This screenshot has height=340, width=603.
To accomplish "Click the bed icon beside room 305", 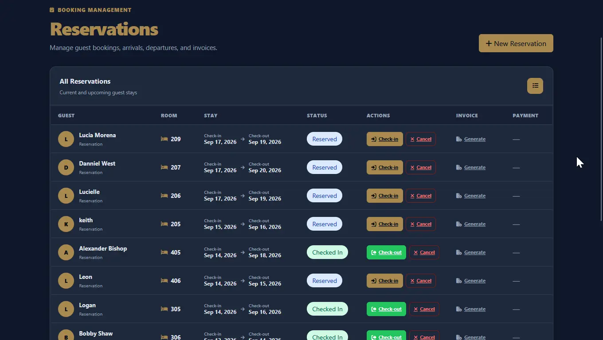I will pyautogui.click(x=164, y=309).
